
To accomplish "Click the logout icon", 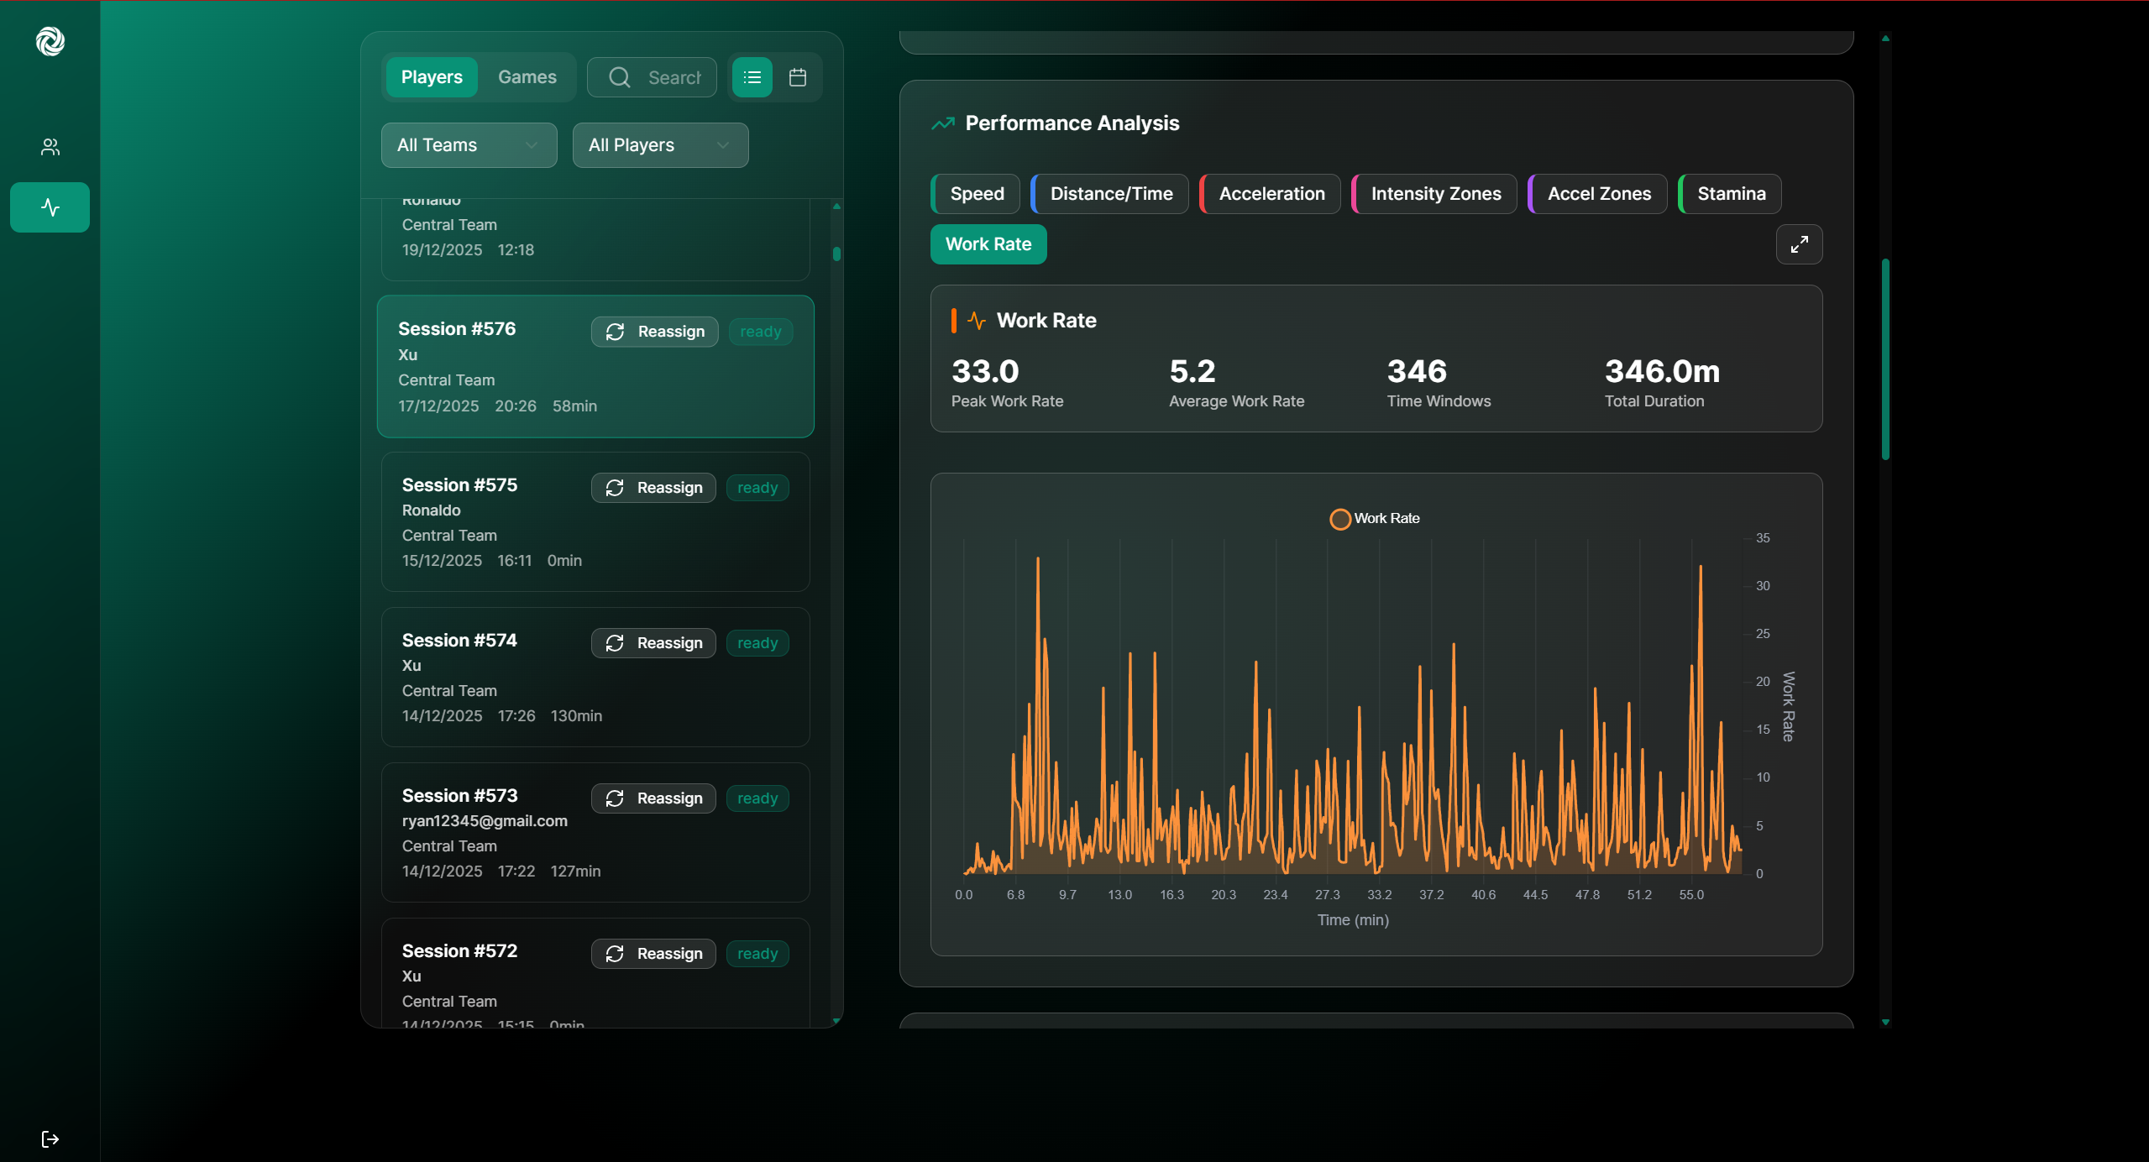I will pos(50,1138).
